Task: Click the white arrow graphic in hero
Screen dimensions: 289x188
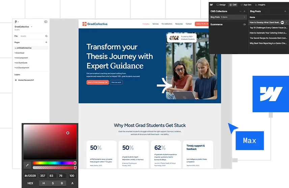Action: [164, 85]
